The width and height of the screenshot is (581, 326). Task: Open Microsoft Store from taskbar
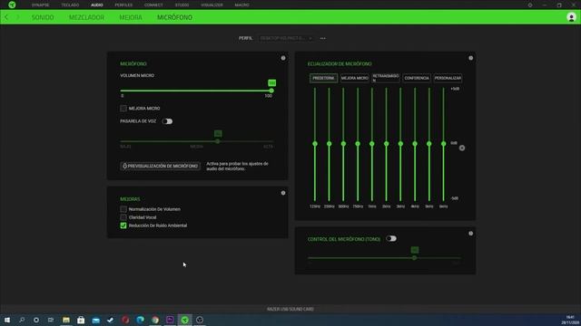point(81,320)
